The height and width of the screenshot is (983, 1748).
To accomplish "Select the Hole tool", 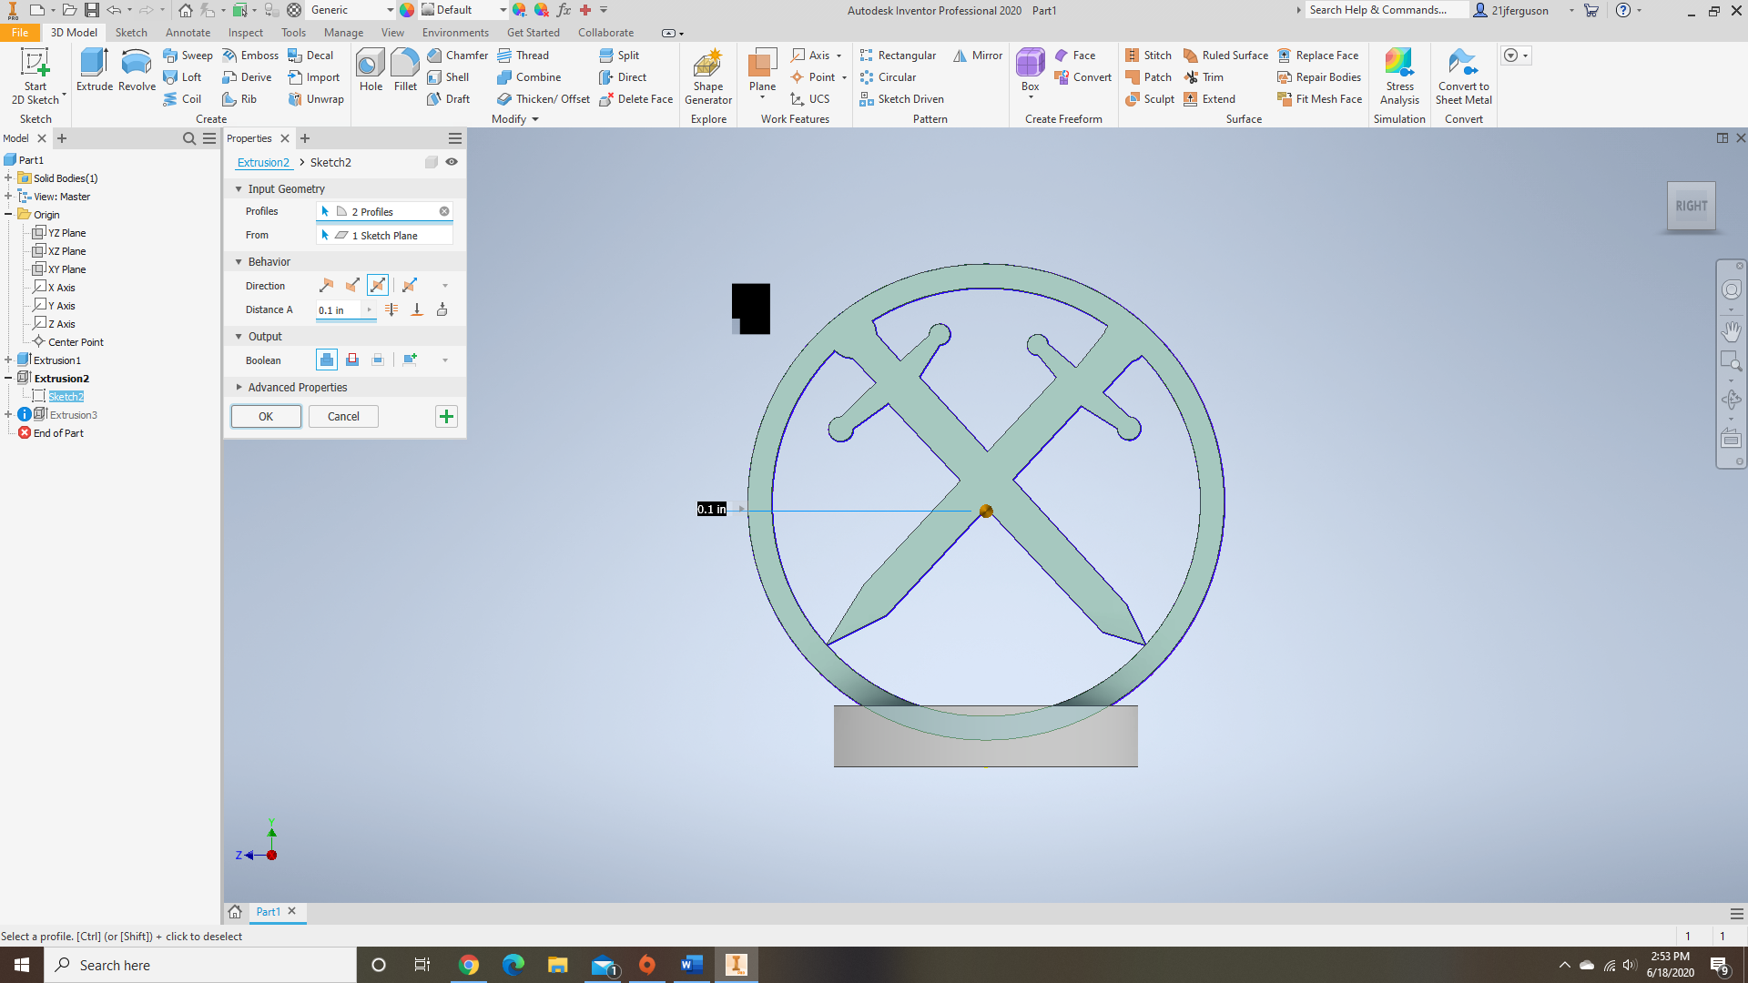I will [371, 70].
